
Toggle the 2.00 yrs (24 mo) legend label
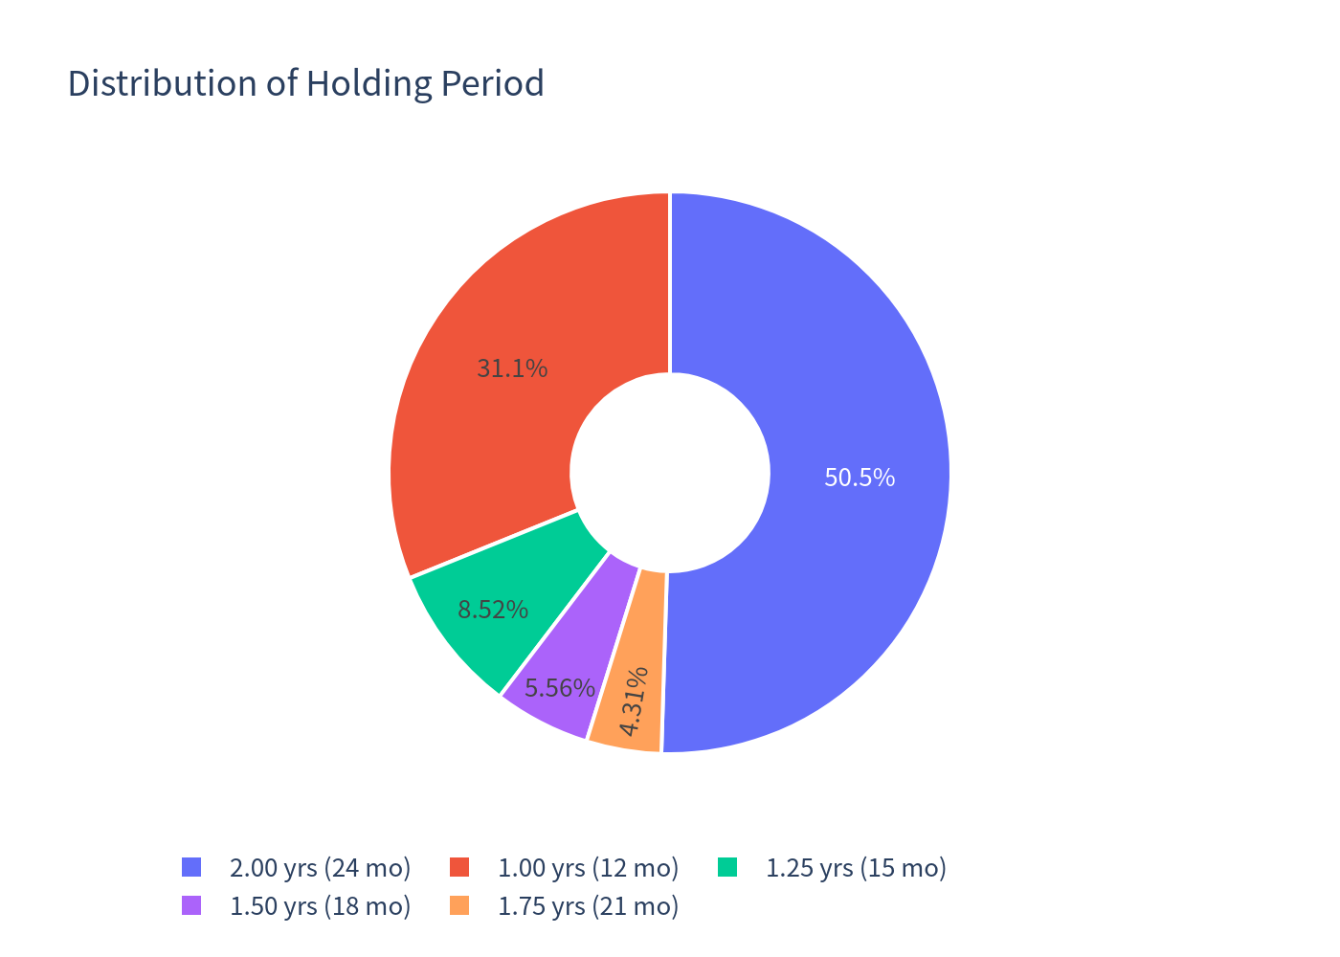tap(320, 868)
